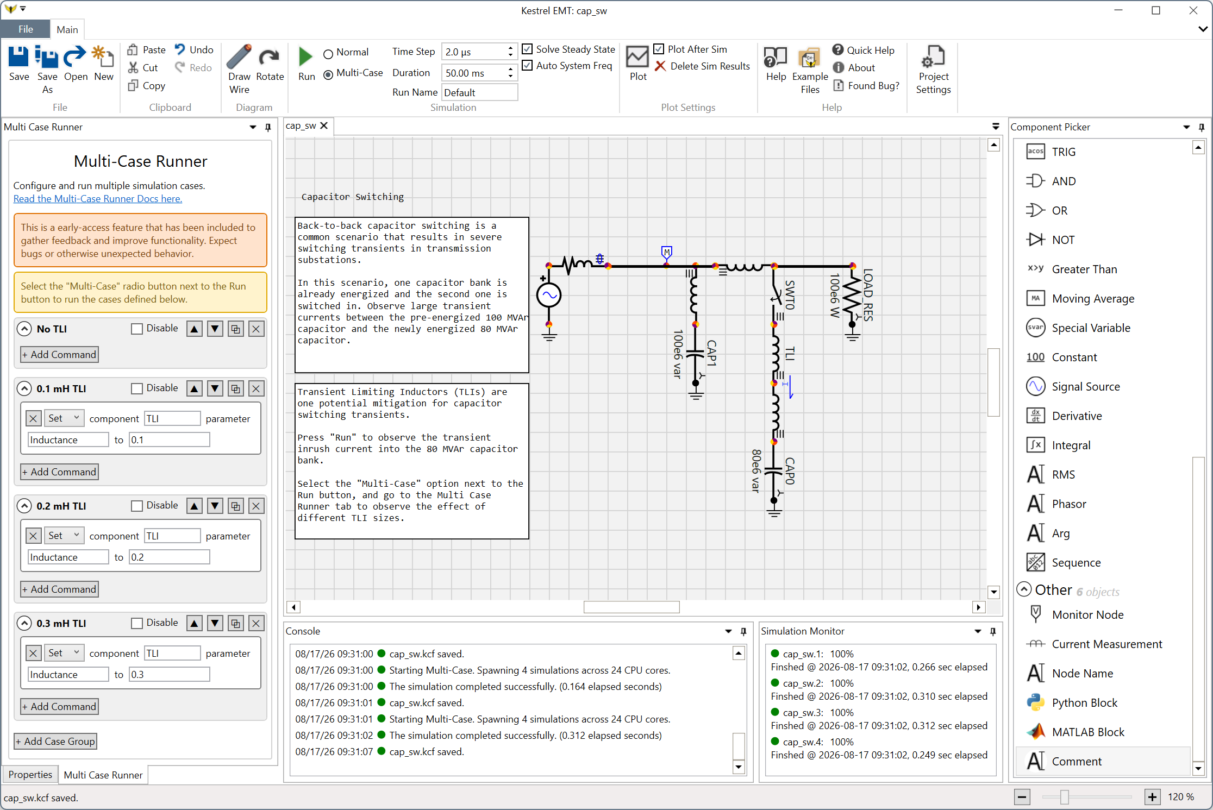The image size is (1213, 810).
Task: Duplicate the 0.1 mH TLI case
Action: tap(236, 388)
